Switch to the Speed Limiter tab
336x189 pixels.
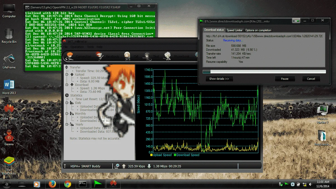[x=234, y=30]
